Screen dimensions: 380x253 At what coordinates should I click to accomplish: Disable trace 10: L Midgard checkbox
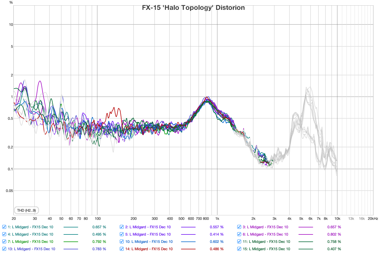coord(122,241)
